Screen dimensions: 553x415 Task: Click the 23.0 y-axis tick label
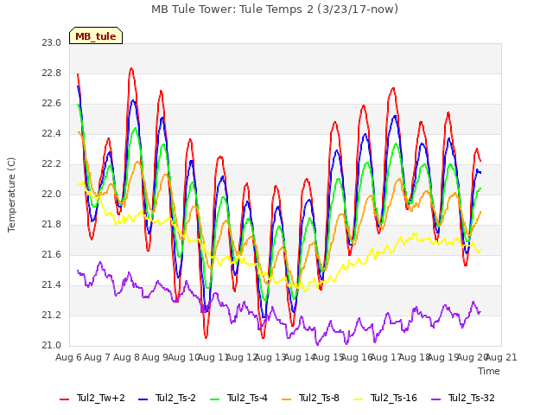coord(52,43)
